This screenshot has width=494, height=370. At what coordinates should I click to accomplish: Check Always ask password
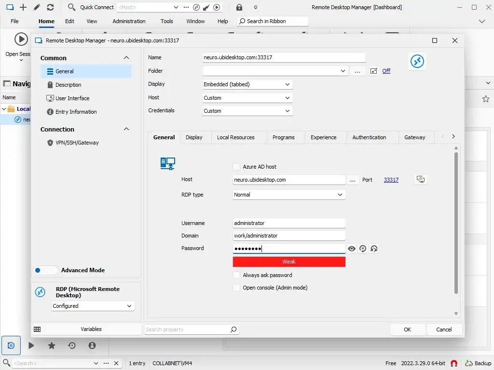point(236,275)
